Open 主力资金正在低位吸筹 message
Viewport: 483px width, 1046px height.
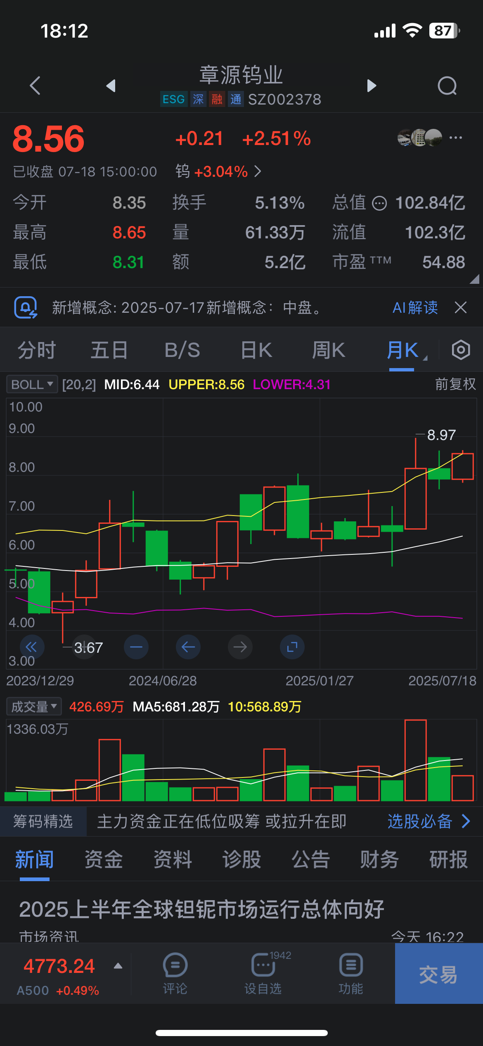(222, 821)
